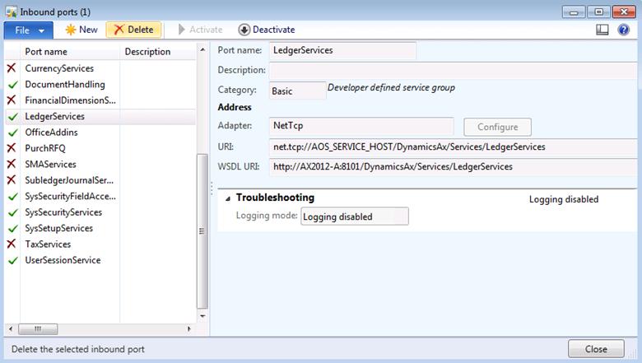Close the window with the red X

click(624, 12)
